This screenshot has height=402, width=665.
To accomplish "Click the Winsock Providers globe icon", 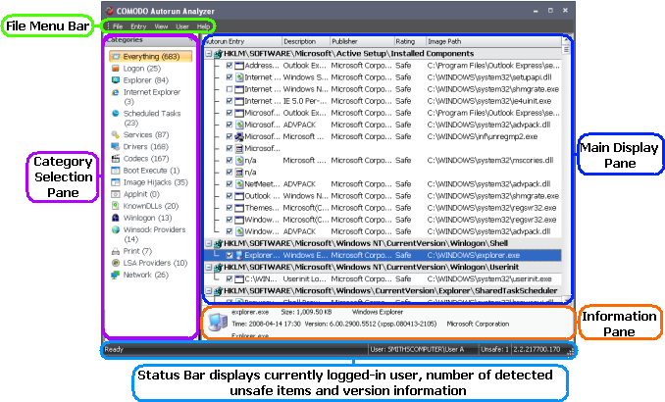I will click(x=116, y=229).
